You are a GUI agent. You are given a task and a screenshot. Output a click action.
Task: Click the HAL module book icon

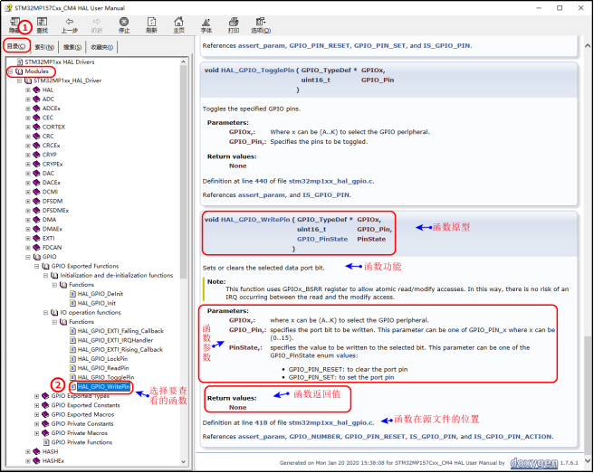click(36, 90)
